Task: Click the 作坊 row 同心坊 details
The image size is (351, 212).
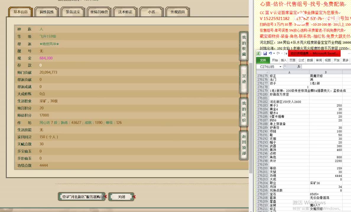Action: (81, 122)
